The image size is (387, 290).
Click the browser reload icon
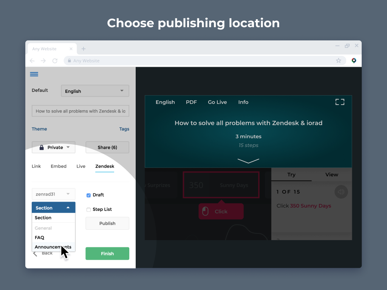pos(55,61)
